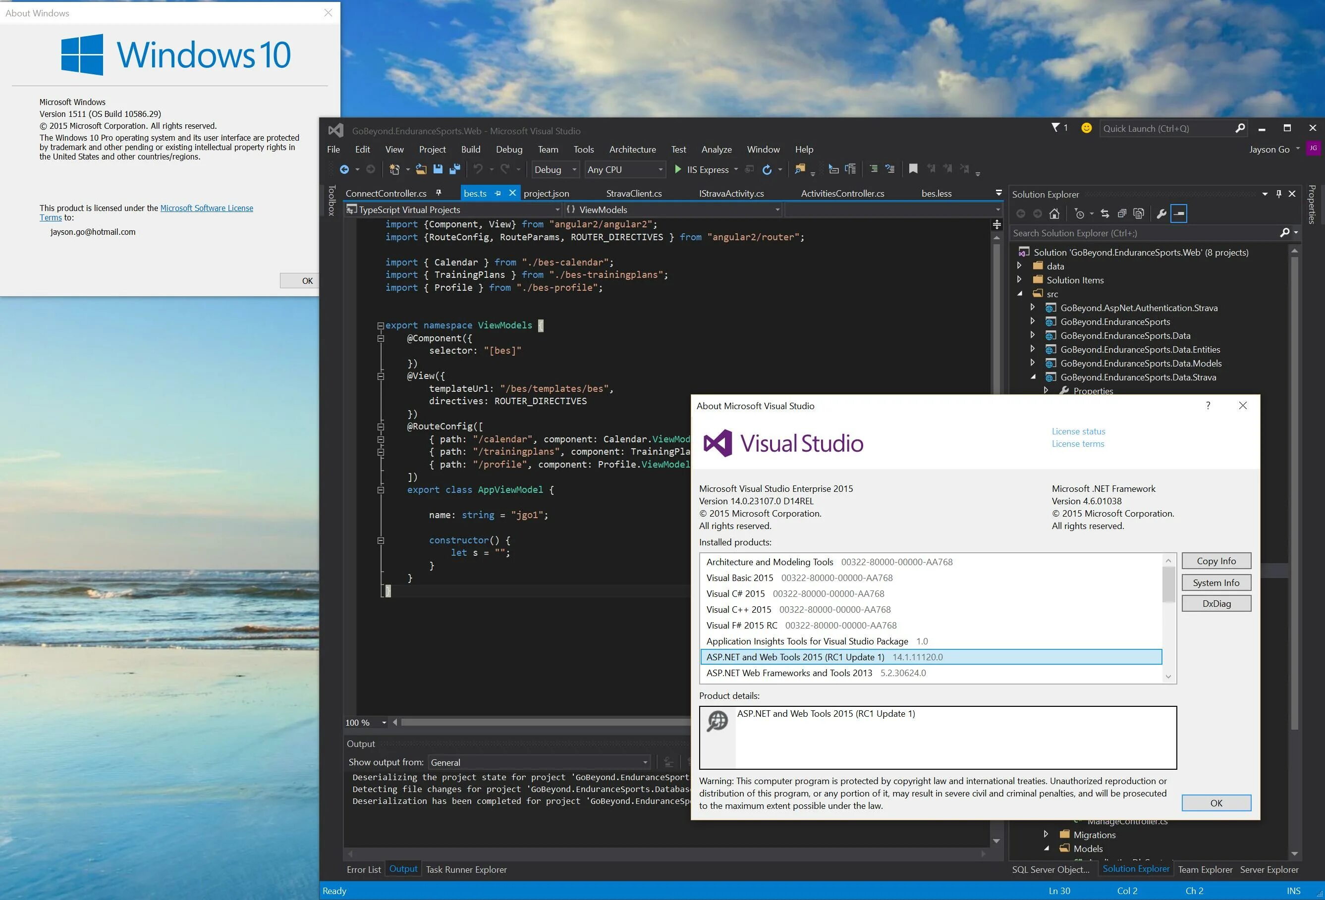The image size is (1325, 900).
Task: Click the Save All toolbar icon
Action: pyautogui.click(x=455, y=169)
